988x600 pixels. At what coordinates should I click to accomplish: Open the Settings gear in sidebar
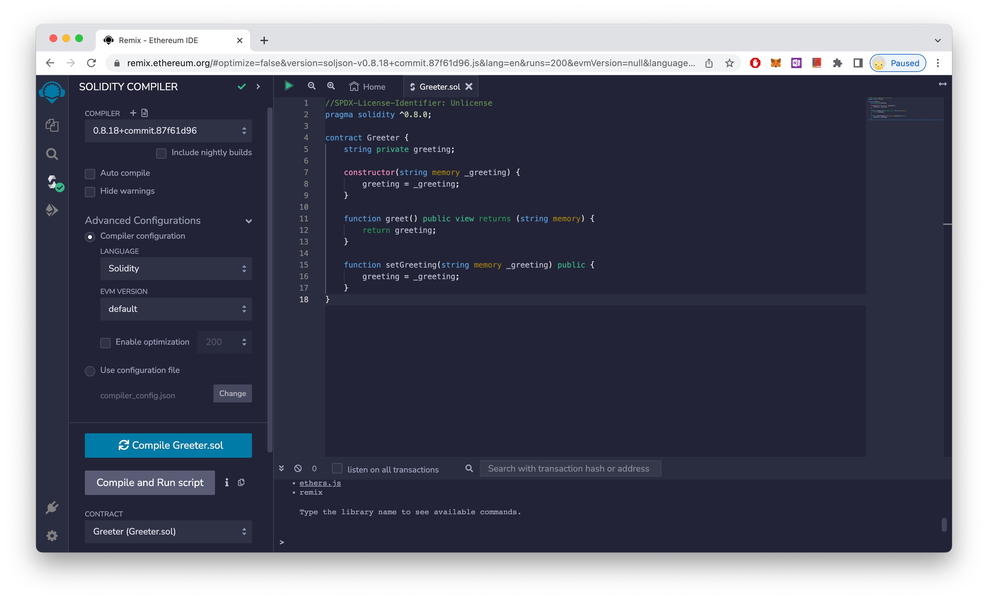[52, 536]
